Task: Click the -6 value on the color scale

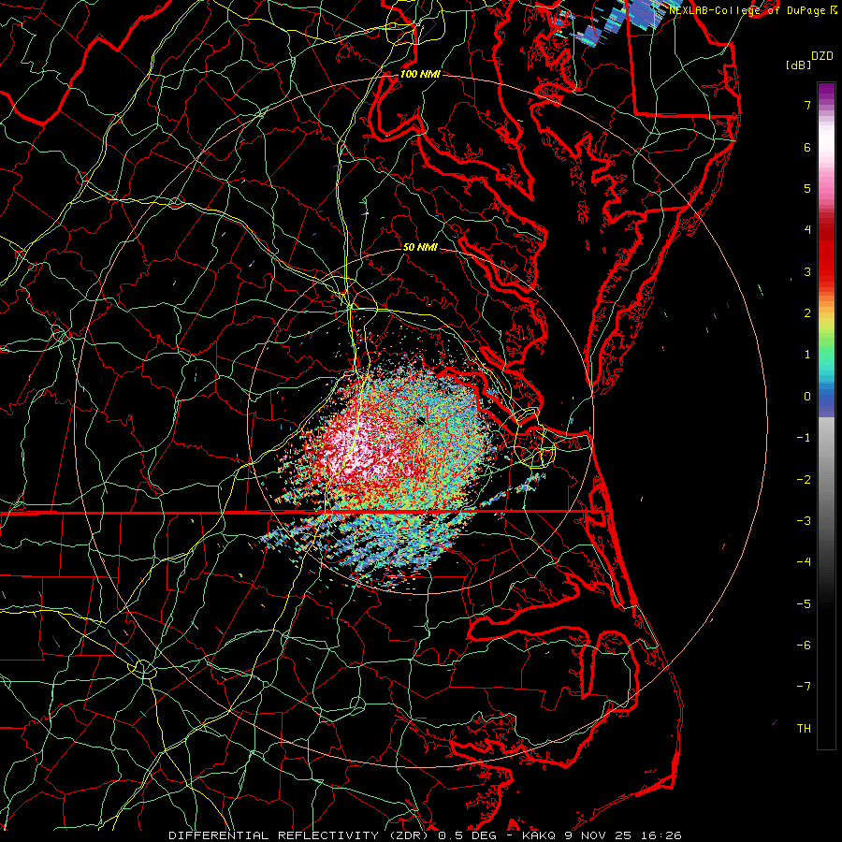Action: point(804,646)
